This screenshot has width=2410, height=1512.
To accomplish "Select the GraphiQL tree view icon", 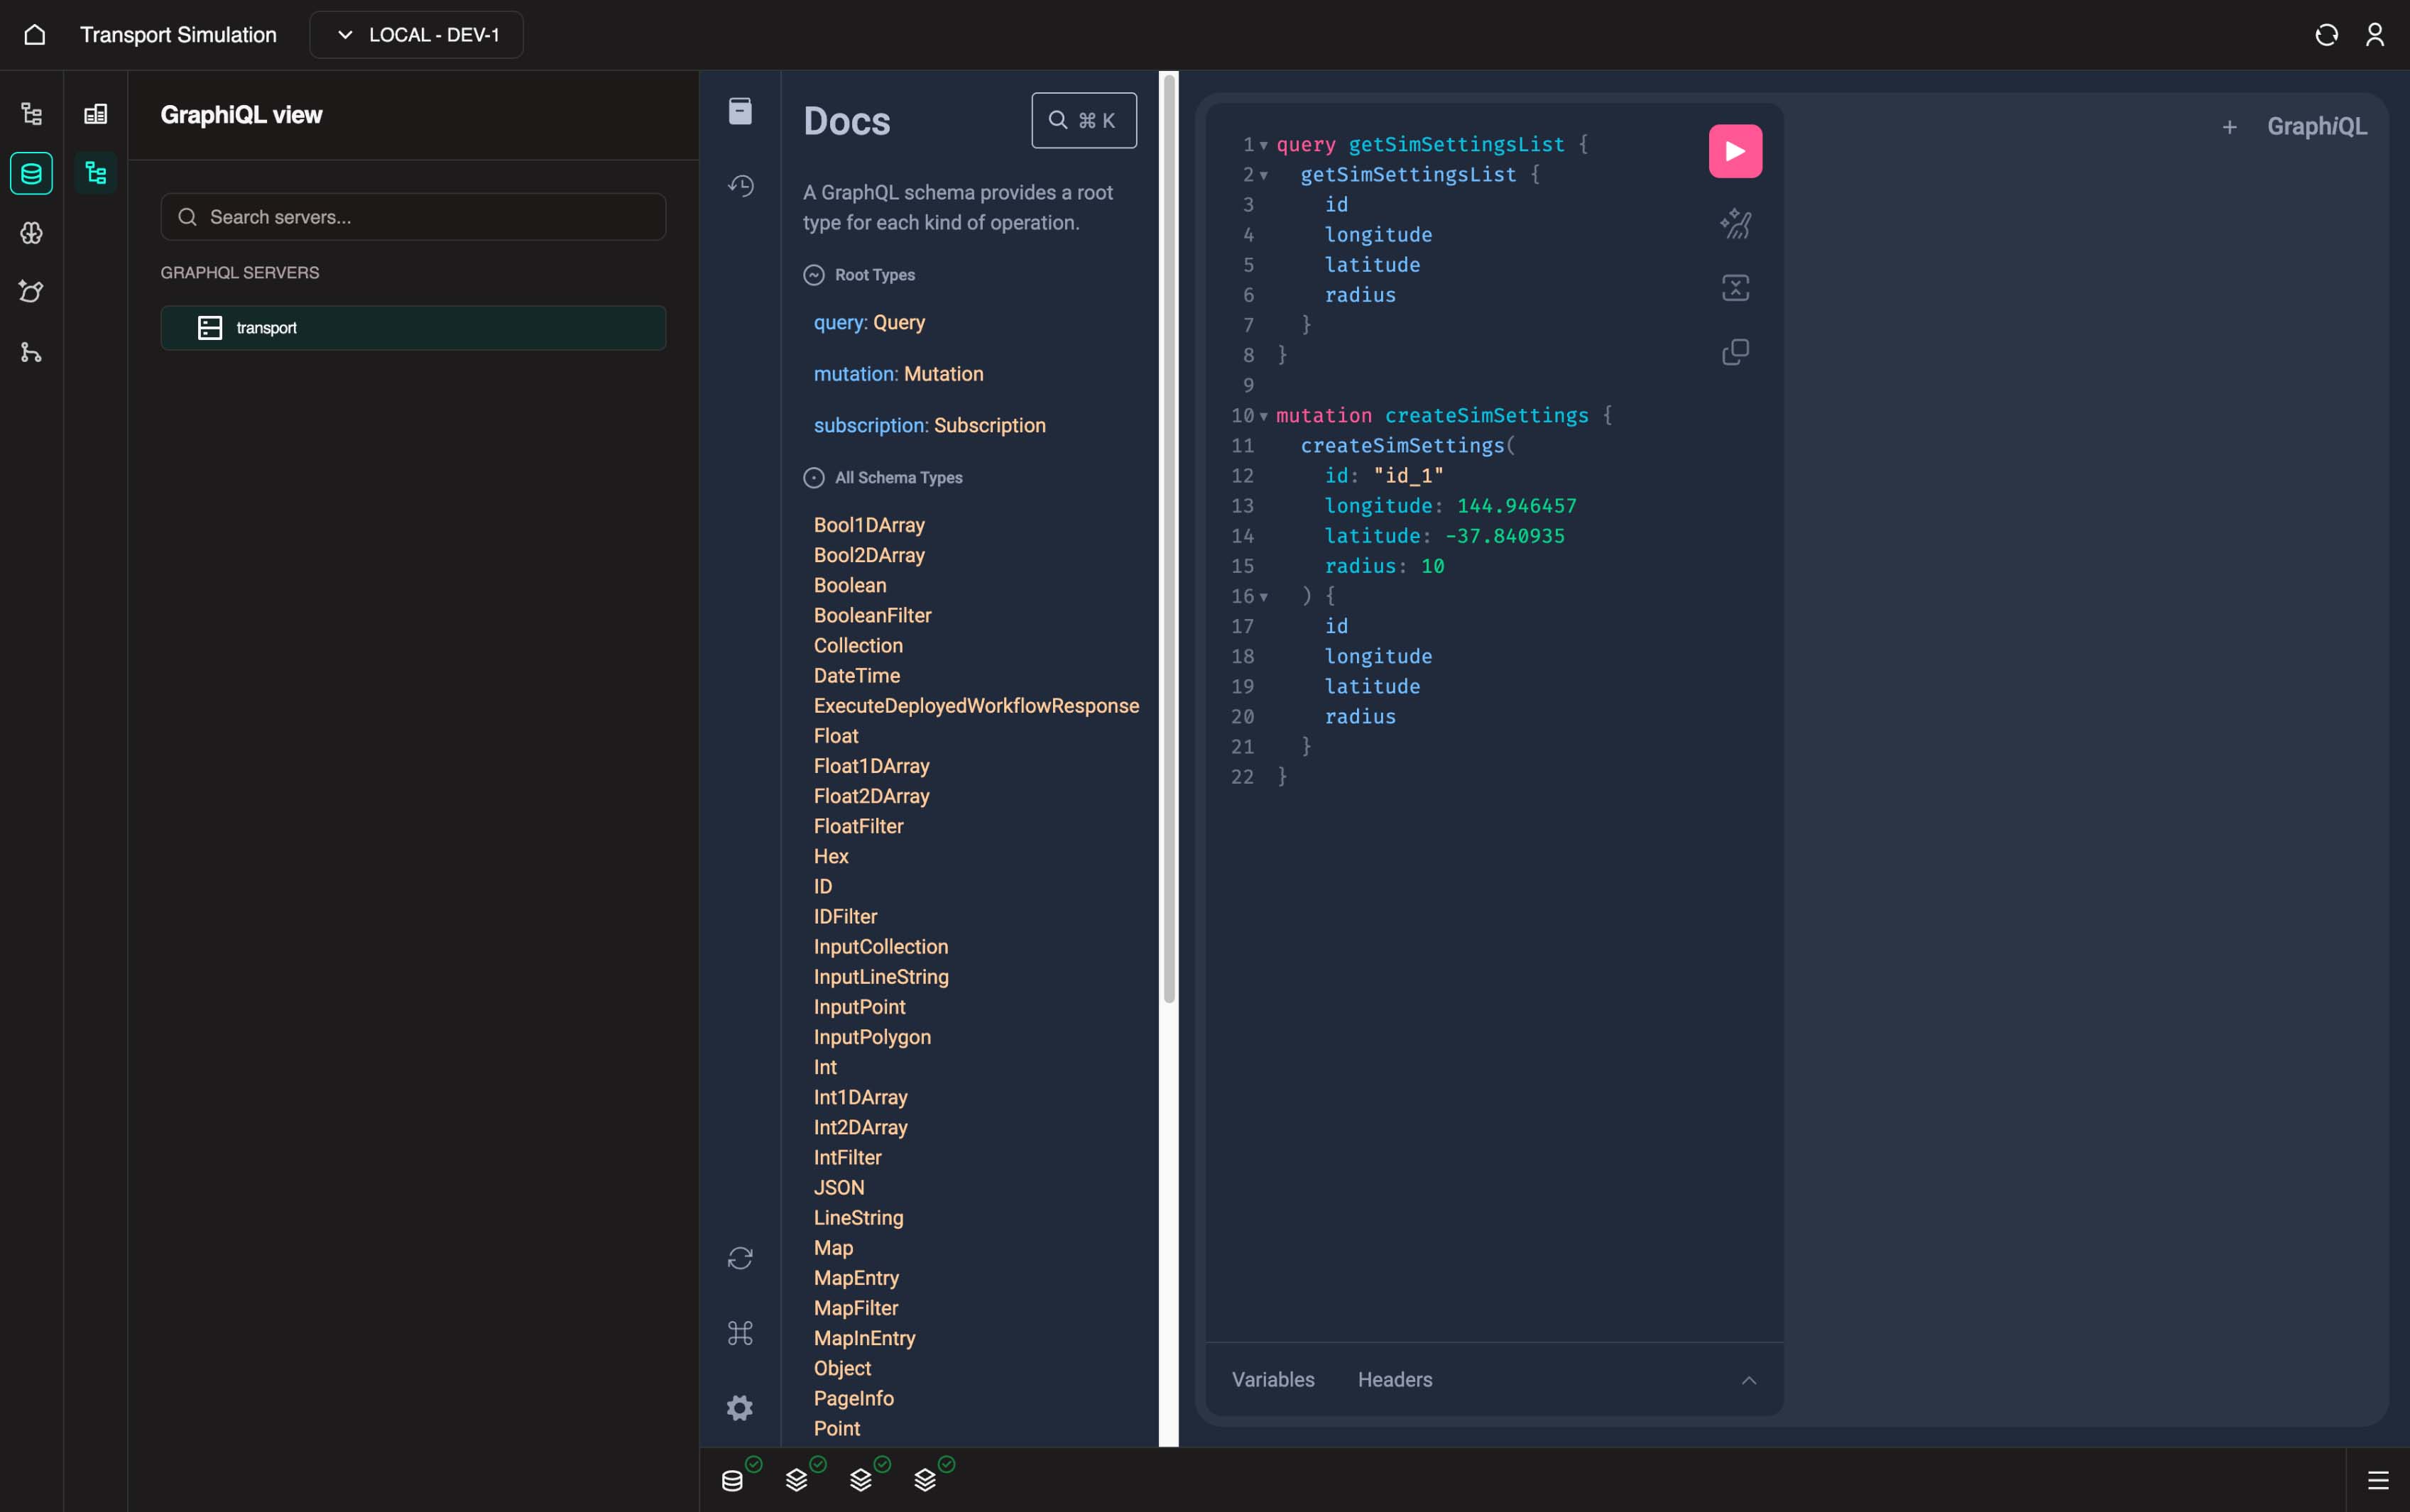I will 96,174.
